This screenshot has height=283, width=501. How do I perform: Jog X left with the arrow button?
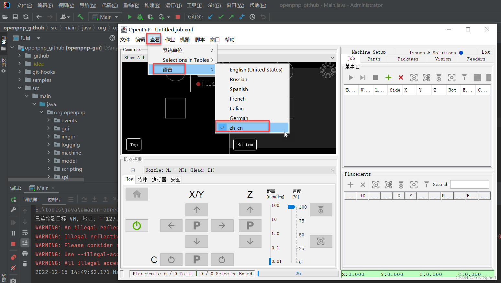[x=172, y=225]
